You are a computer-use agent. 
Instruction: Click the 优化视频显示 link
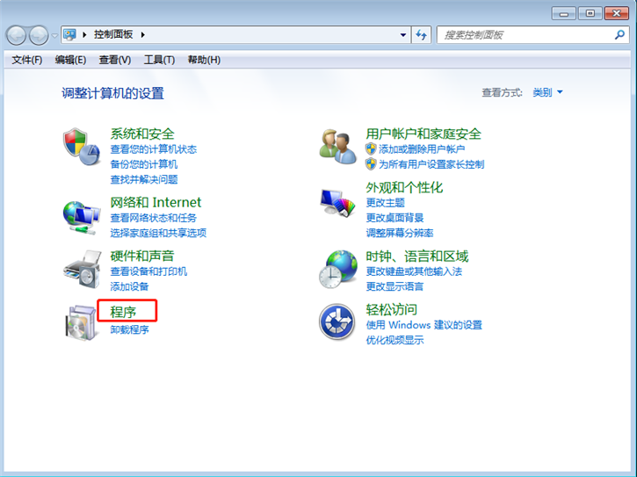coord(395,340)
